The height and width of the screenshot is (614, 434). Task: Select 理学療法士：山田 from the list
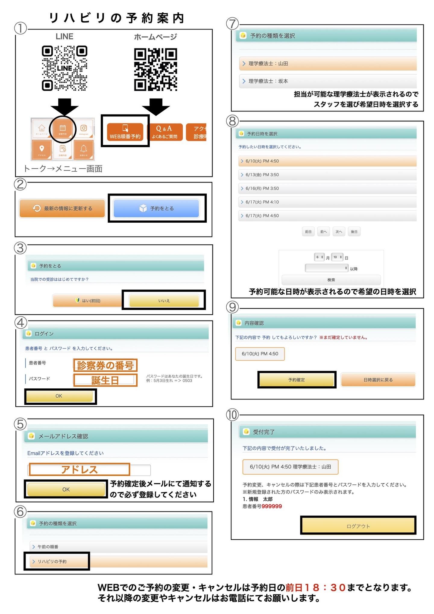328,64
